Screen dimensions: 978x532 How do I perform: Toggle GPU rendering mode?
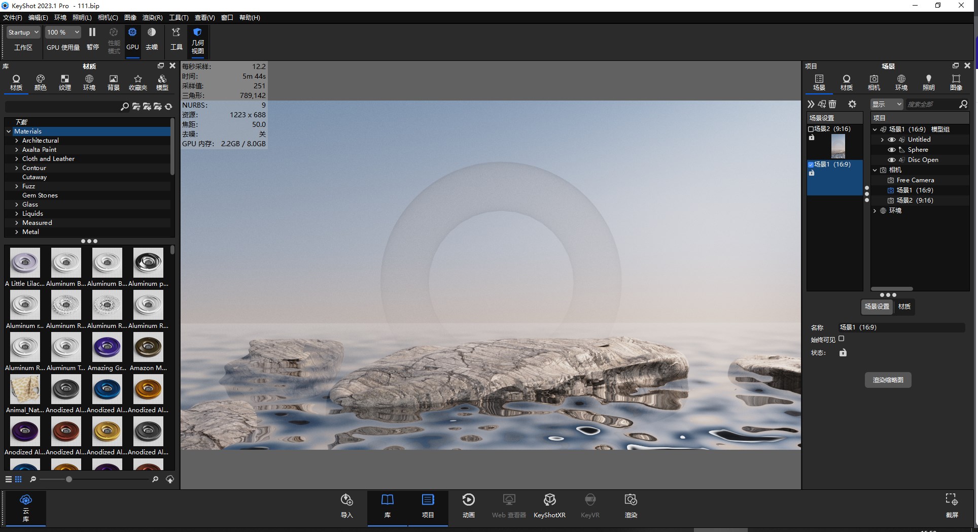[x=132, y=39]
